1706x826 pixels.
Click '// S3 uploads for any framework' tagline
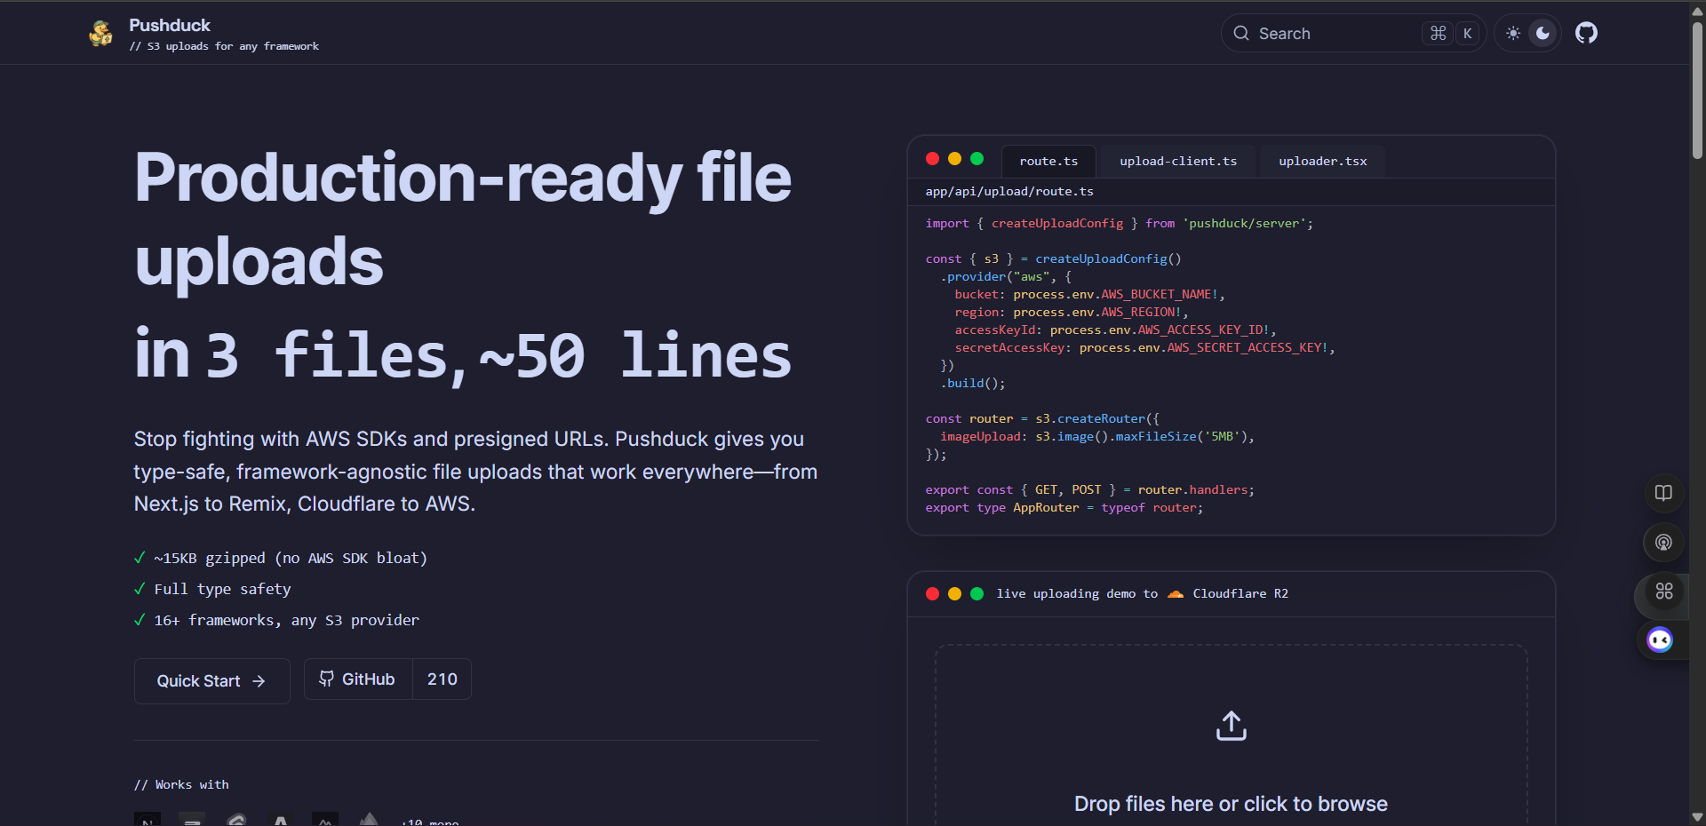pyautogui.click(x=224, y=46)
